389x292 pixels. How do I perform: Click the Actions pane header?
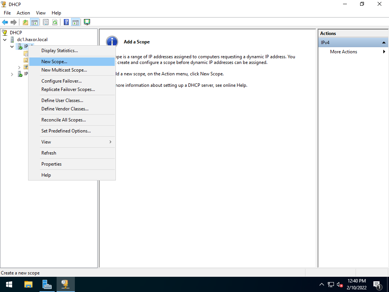click(x=353, y=34)
